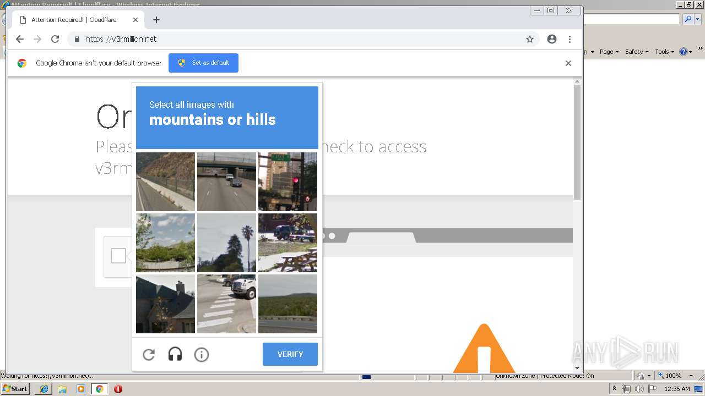Click the Chrome page vertical scrollbar thumb

577,142
